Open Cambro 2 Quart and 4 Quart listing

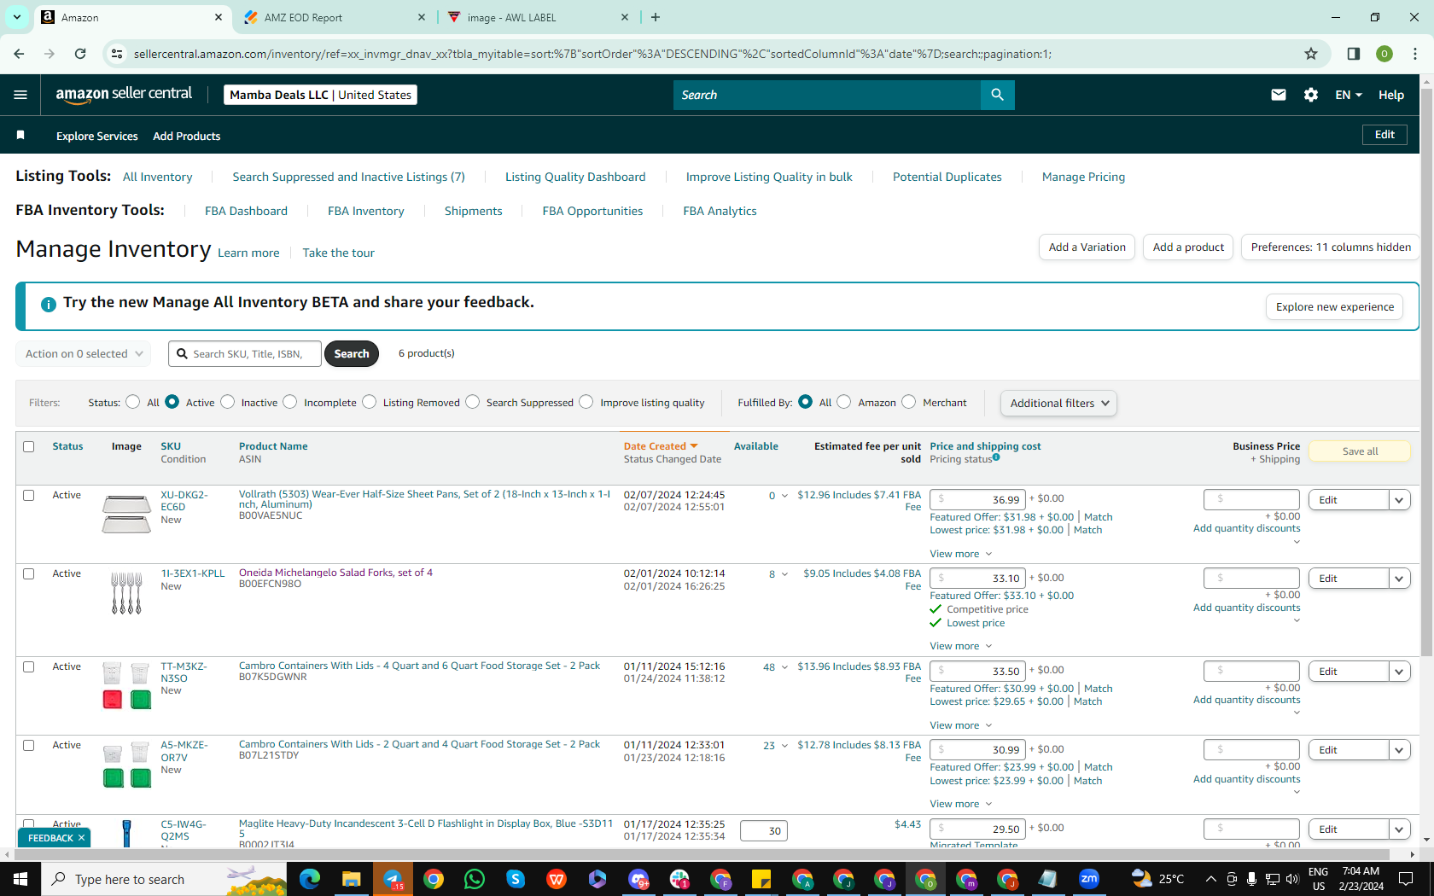(419, 744)
